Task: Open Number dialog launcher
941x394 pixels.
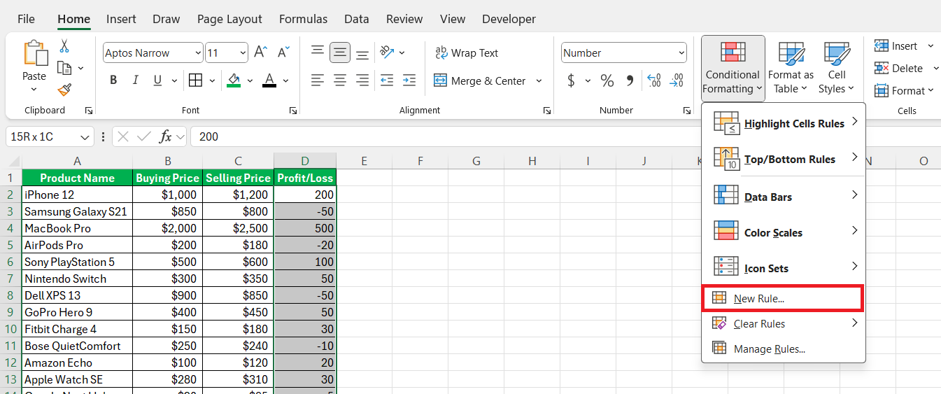Action: [687, 111]
